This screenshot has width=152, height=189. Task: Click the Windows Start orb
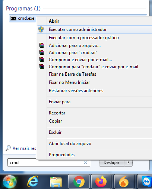click(10, 182)
